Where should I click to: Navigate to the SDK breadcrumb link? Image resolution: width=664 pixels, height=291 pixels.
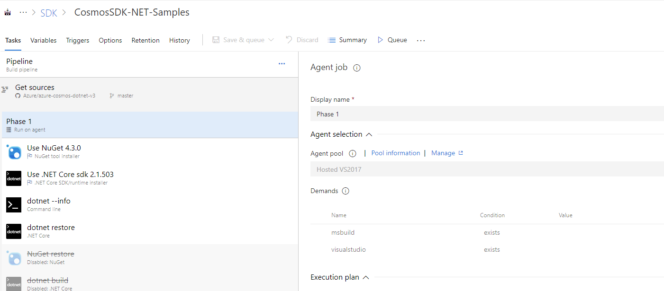coord(49,13)
